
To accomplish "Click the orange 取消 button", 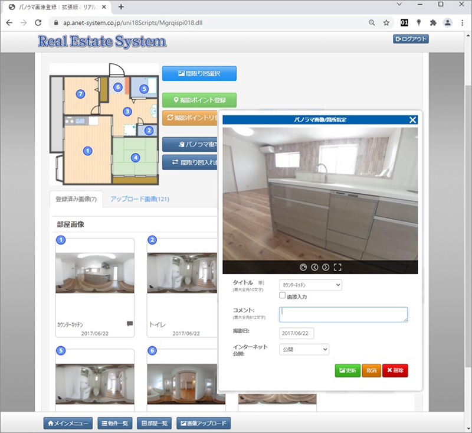I will tap(371, 370).
